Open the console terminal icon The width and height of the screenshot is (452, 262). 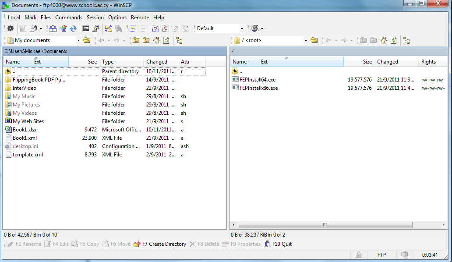tap(86, 28)
